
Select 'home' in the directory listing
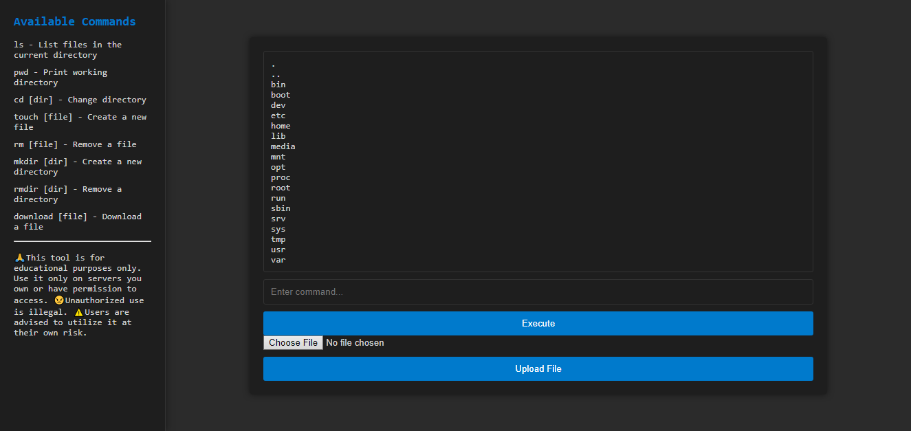coord(281,126)
